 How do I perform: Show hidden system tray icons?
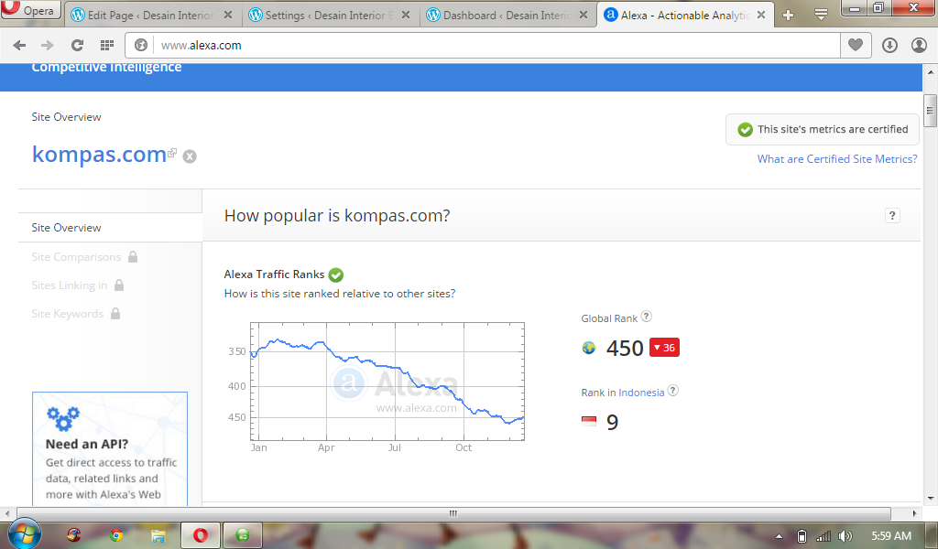tap(779, 536)
